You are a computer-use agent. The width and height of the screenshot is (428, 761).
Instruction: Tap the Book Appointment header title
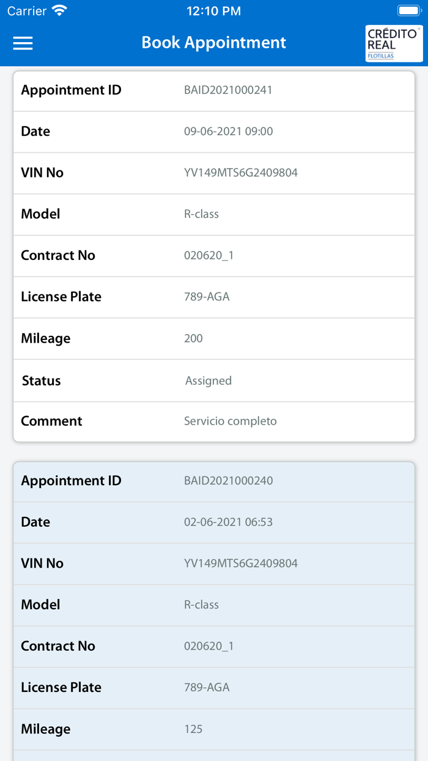pyautogui.click(x=214, y=43)
